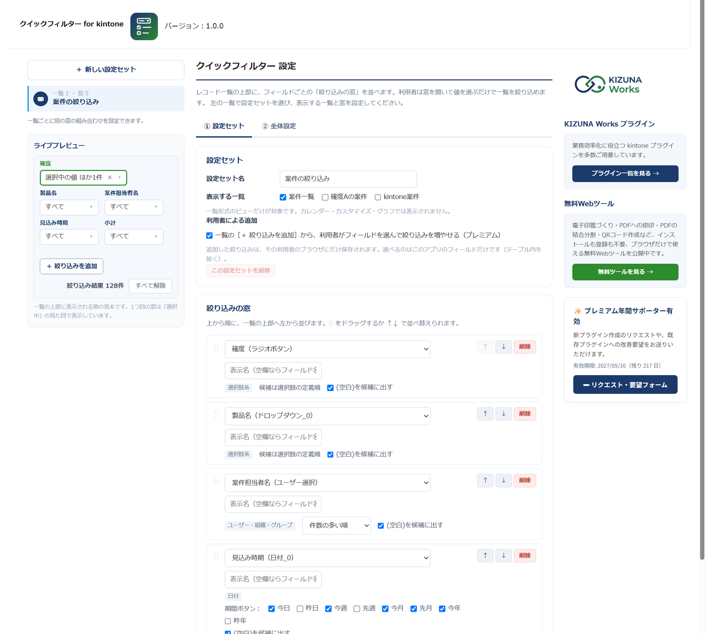Screen dimensions: 706x634
Task: Click プラグイン一覧を見る button
Action: click(625, 173)
